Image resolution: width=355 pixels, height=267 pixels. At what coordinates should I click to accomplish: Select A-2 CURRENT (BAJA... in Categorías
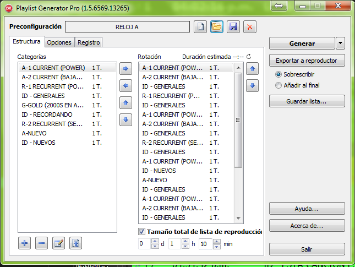tap(67, 77)
